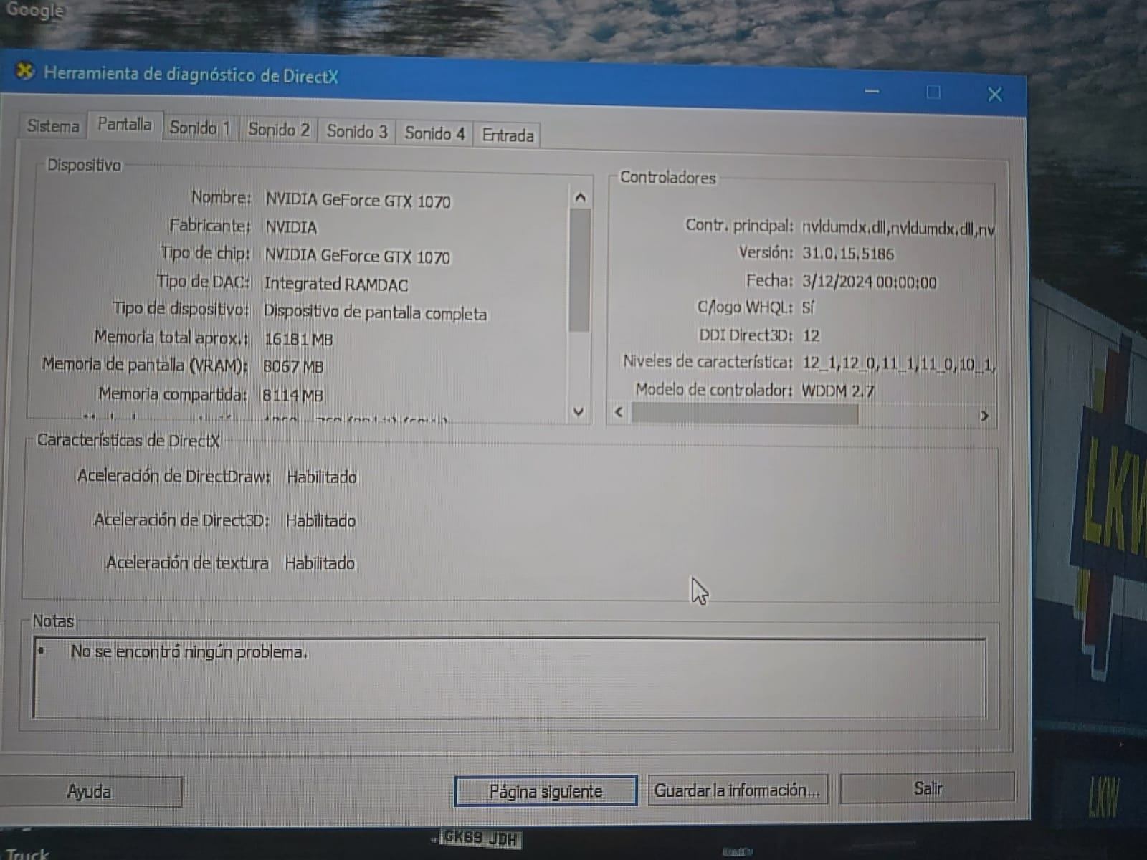Click the Direct3D acceleration Habilitado value

coord(320,521)
